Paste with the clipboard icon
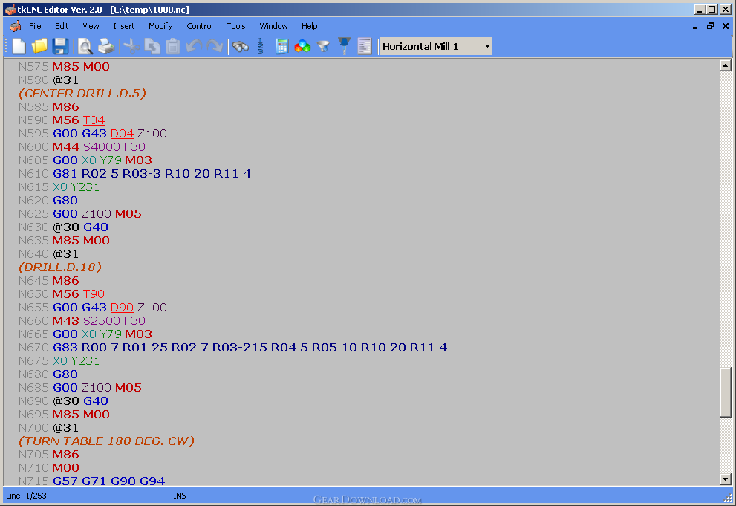This screenshot has width=736, height=506. (173, 46)
